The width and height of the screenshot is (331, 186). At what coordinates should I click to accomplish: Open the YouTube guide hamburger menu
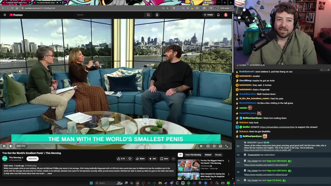[5, 15]
